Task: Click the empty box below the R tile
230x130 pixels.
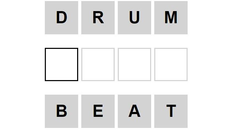Action: point(98,64)
